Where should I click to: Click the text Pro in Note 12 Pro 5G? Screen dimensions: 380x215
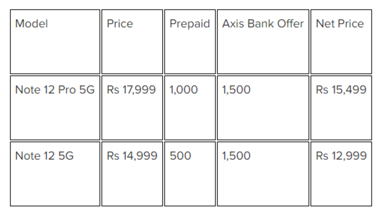click(x=67, y=90)
